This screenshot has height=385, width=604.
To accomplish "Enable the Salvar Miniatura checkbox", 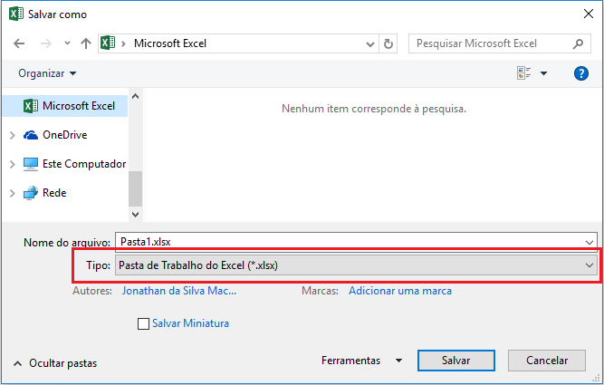I will [143, 323].
